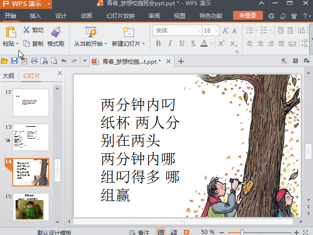Toggle text shadow S button
This screenshot has width=313, height=235.
(193, 43)
